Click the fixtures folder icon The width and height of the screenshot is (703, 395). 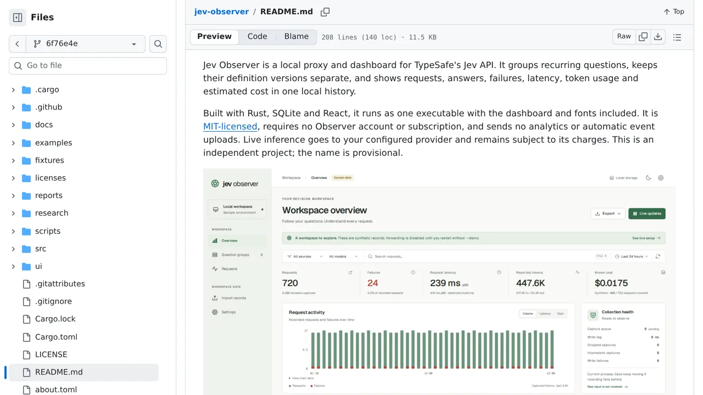[x=26, y=160]
